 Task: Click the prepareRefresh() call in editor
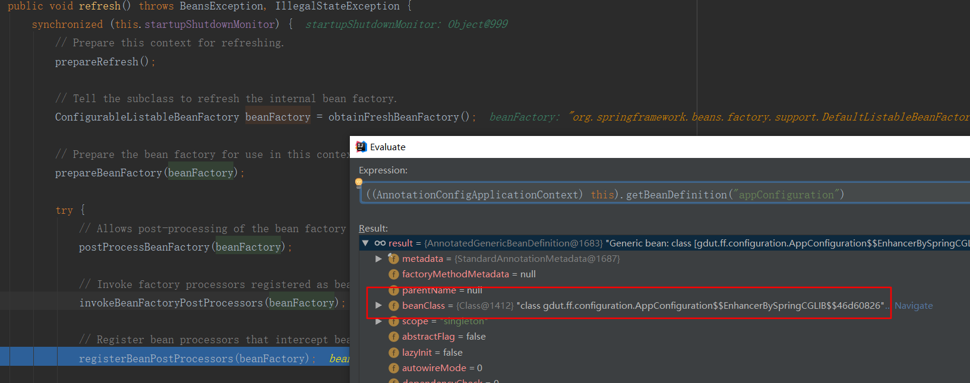[x=105, y=62]
